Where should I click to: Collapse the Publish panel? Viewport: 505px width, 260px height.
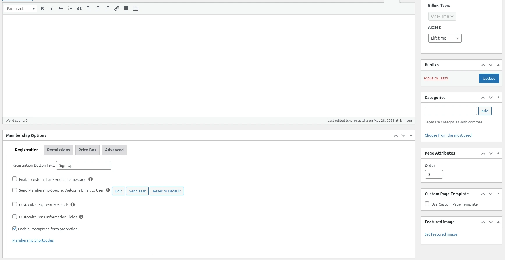pyautogui.click(x=498, y=65)
